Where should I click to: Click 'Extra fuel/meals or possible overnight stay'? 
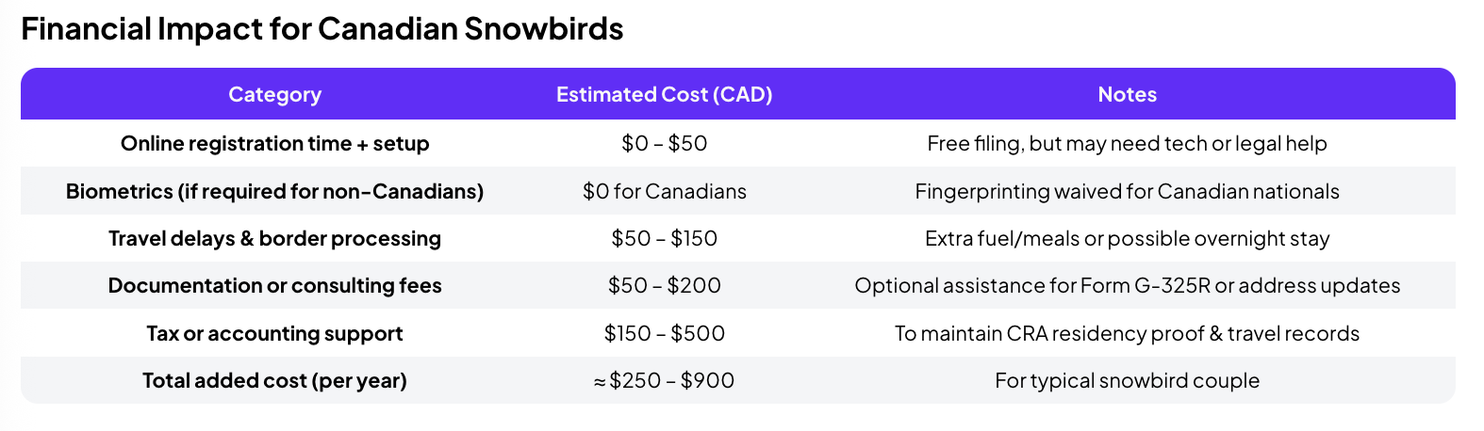pos(1127,238)
